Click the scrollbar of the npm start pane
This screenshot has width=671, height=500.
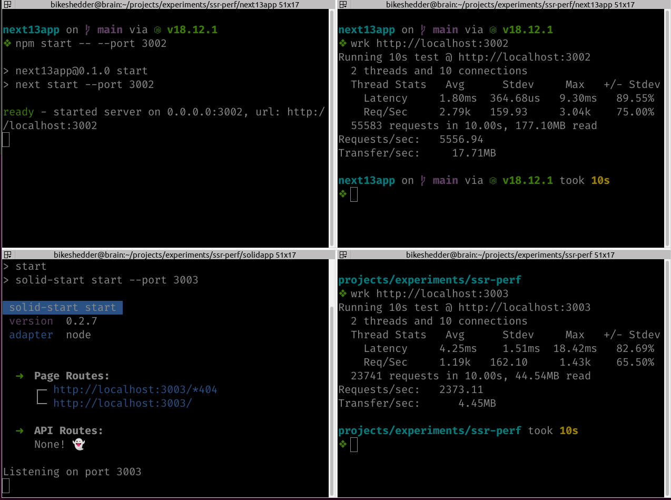332,128
